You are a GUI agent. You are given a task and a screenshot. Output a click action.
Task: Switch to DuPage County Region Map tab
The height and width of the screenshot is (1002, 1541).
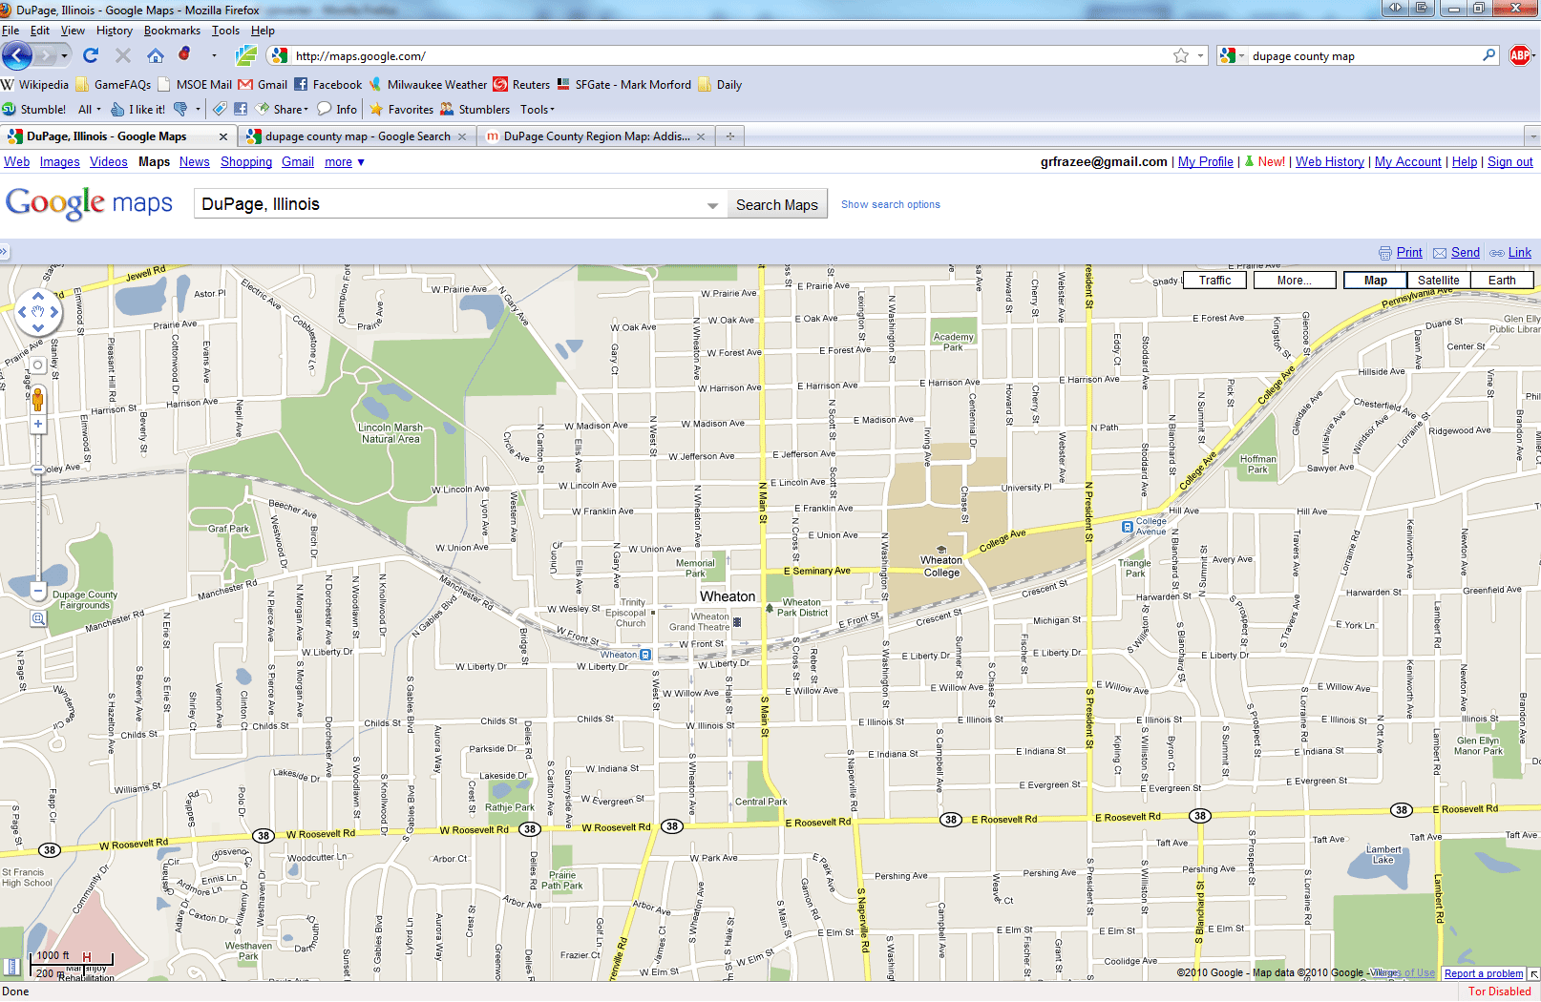pos(596,136)
